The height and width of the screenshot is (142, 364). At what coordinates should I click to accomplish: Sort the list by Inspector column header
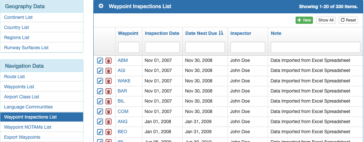(241, 33)
